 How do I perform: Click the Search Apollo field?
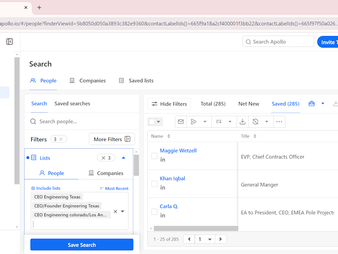278,41
